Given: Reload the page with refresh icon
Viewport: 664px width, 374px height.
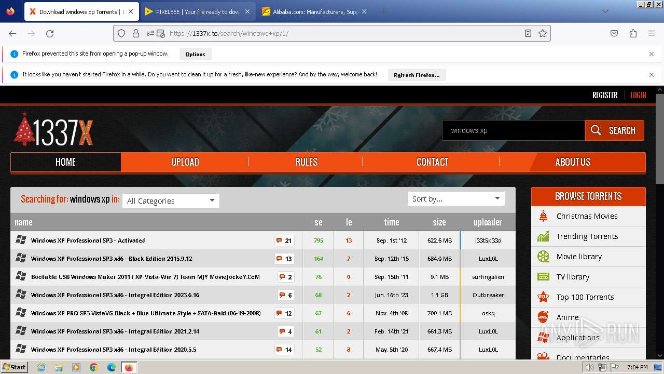Looking at the screenshot, I should point(50,33).
